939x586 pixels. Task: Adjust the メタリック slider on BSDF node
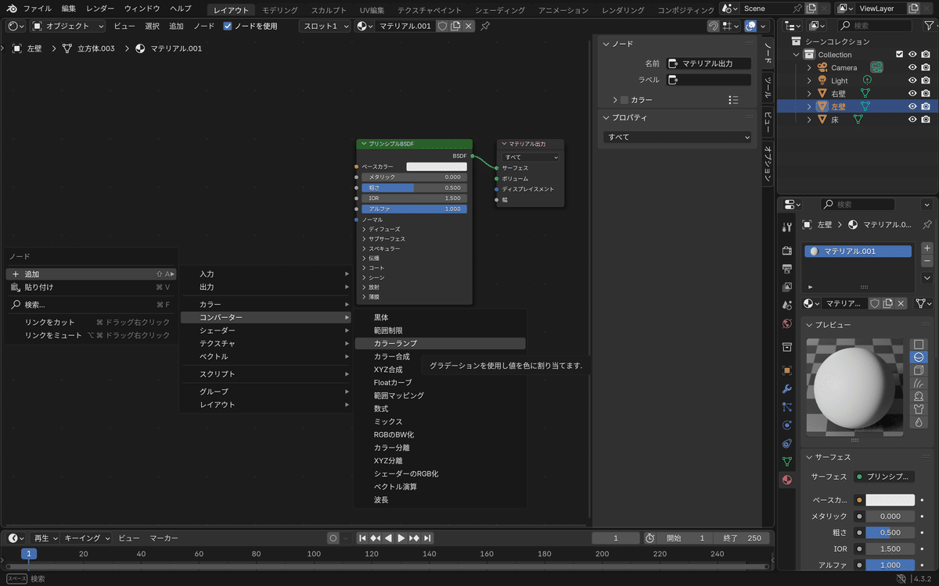pos(414,177)
